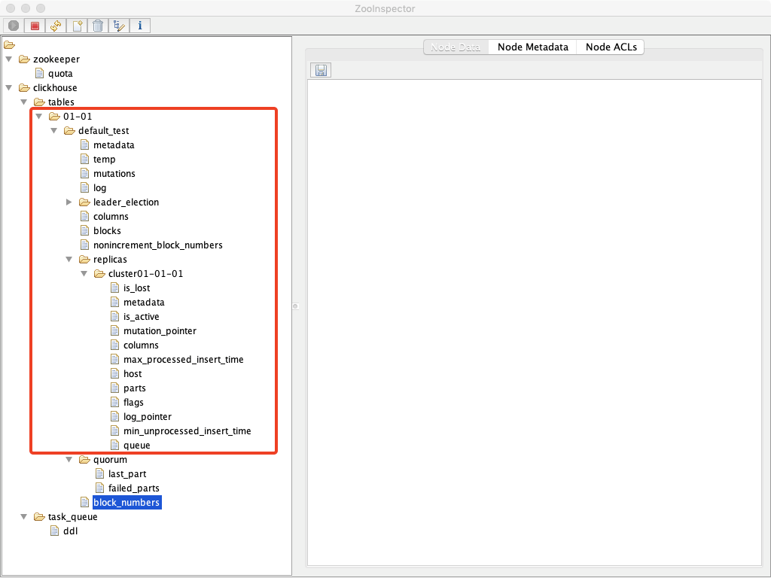Click the Connect toolbar icon

click(x=14, y=26)
